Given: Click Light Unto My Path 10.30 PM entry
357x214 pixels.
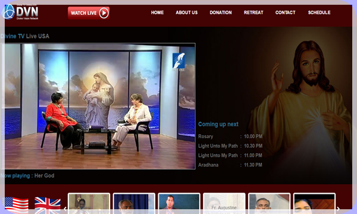Looking at the screenshot, I should tap(230, 146).
